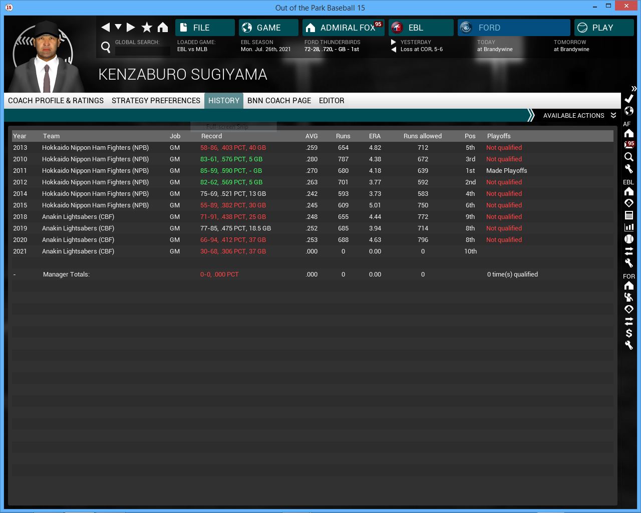Sort the table by ERA column header
The image size is (641, 513).
(375, 136)
